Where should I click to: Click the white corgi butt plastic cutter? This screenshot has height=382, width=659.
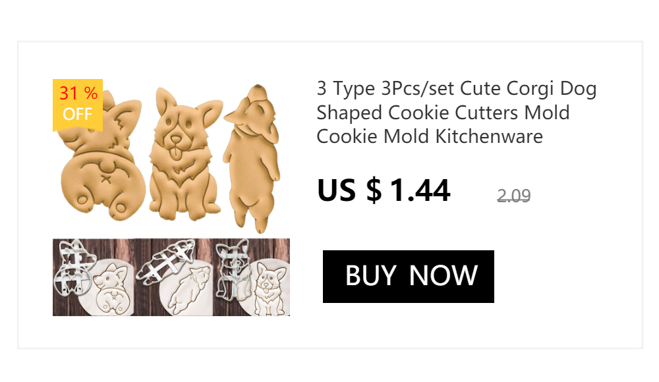[75, 267]
